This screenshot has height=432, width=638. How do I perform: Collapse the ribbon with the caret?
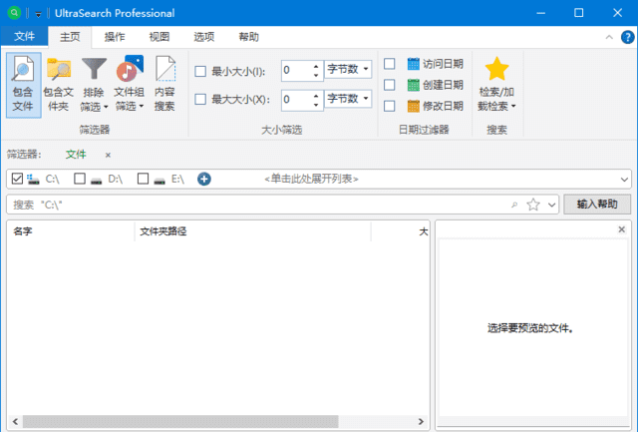tap(609, 37)
